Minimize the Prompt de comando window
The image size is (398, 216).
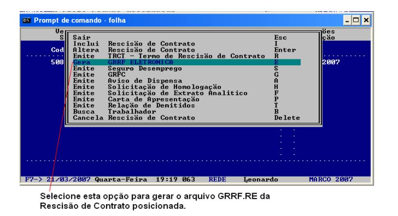(x=347, y=20)
